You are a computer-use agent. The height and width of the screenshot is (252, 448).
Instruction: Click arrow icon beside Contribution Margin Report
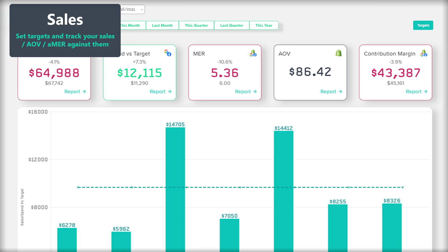[426, 92]
